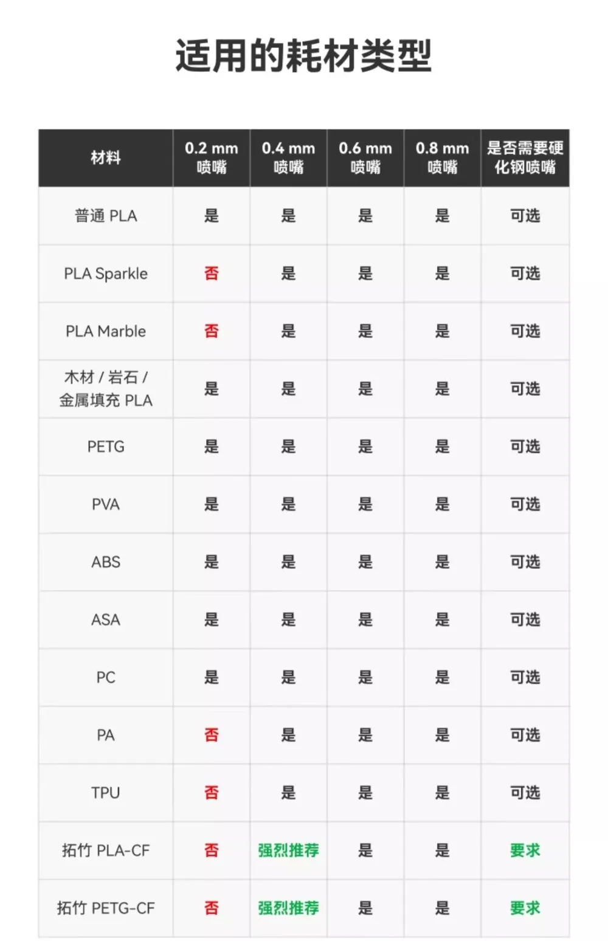Click the 适用的耗材类型 title

point(303,56)
